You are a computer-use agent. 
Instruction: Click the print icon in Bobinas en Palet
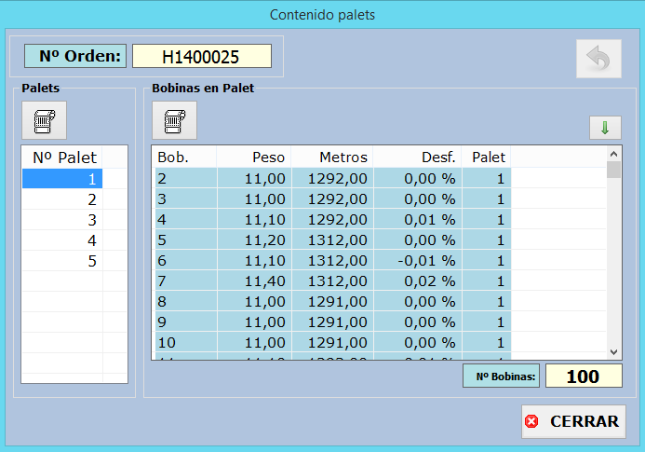[175, 120]
